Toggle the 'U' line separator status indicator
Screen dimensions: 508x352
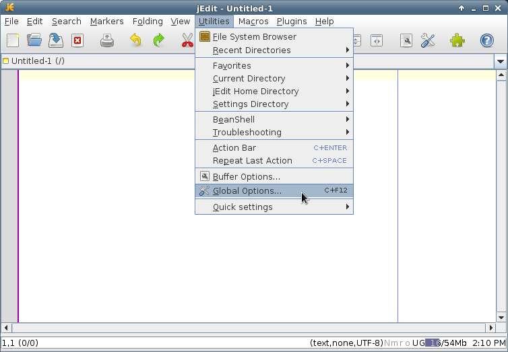(415, 343)
